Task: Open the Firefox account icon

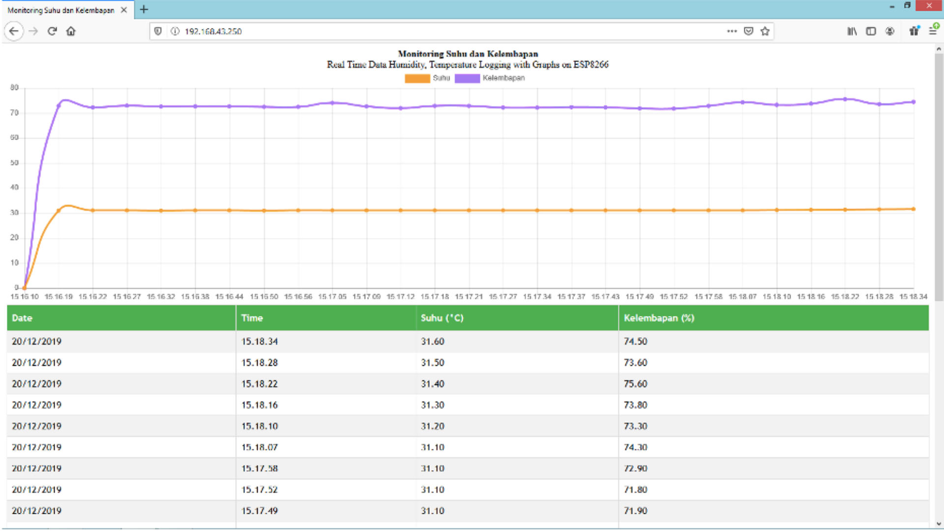Action: [x=890, y=31]
